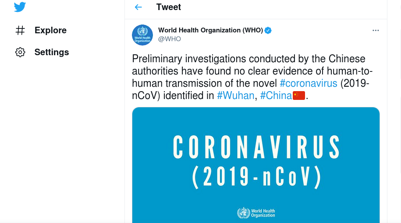Open the #coronavirus hashtag link
The image size is (401, 223).
coord(309,83)
